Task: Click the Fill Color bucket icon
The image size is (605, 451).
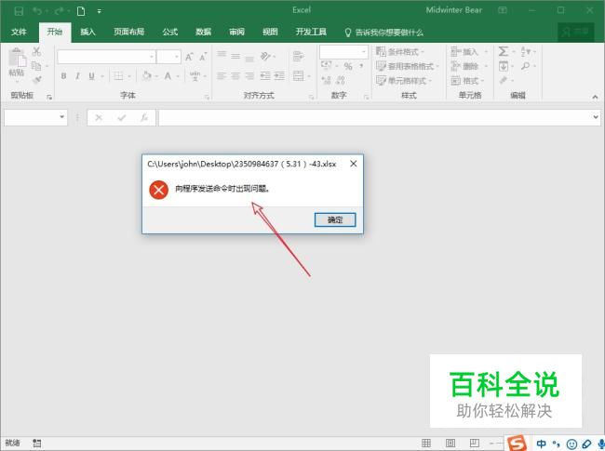Action: tap(147, 75)
